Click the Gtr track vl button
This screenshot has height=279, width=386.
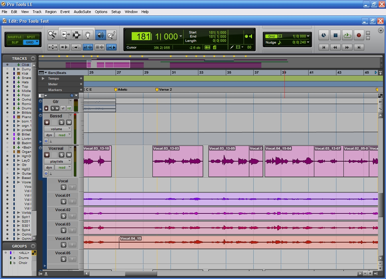63,108
